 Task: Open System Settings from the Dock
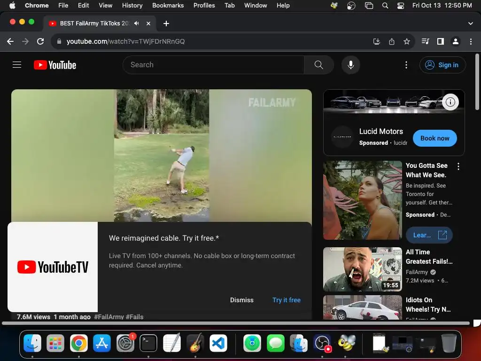pos(125,343)
